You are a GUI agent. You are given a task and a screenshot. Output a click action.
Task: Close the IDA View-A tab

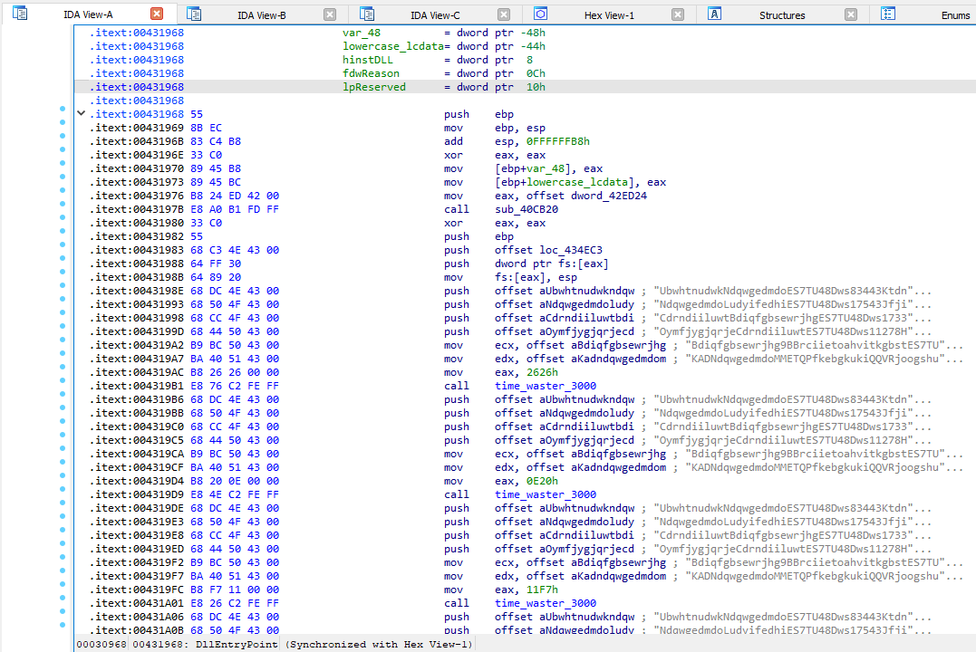pos(157,14)
